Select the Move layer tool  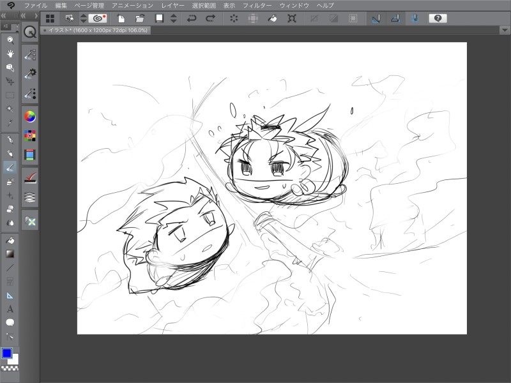click(10, 82)
